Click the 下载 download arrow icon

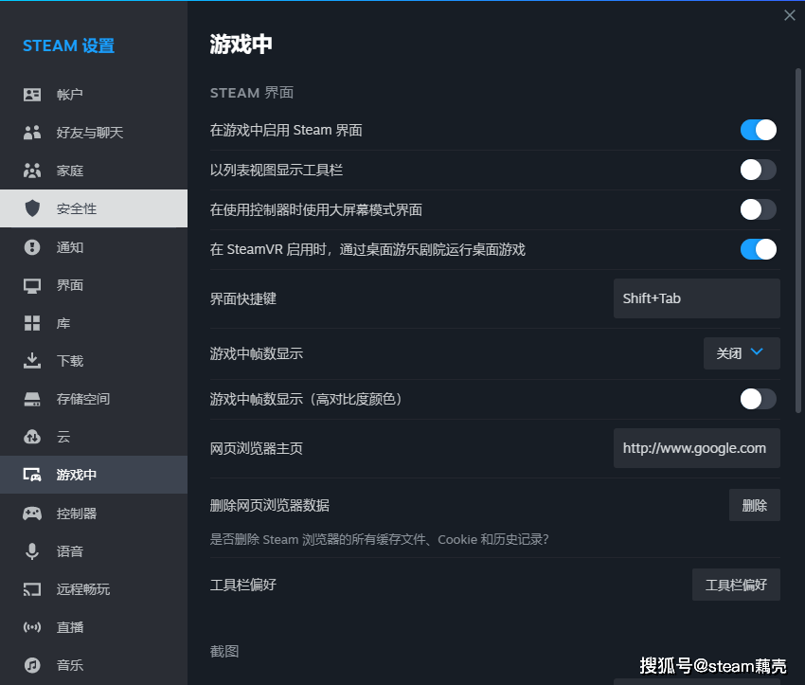click(32, 360)
